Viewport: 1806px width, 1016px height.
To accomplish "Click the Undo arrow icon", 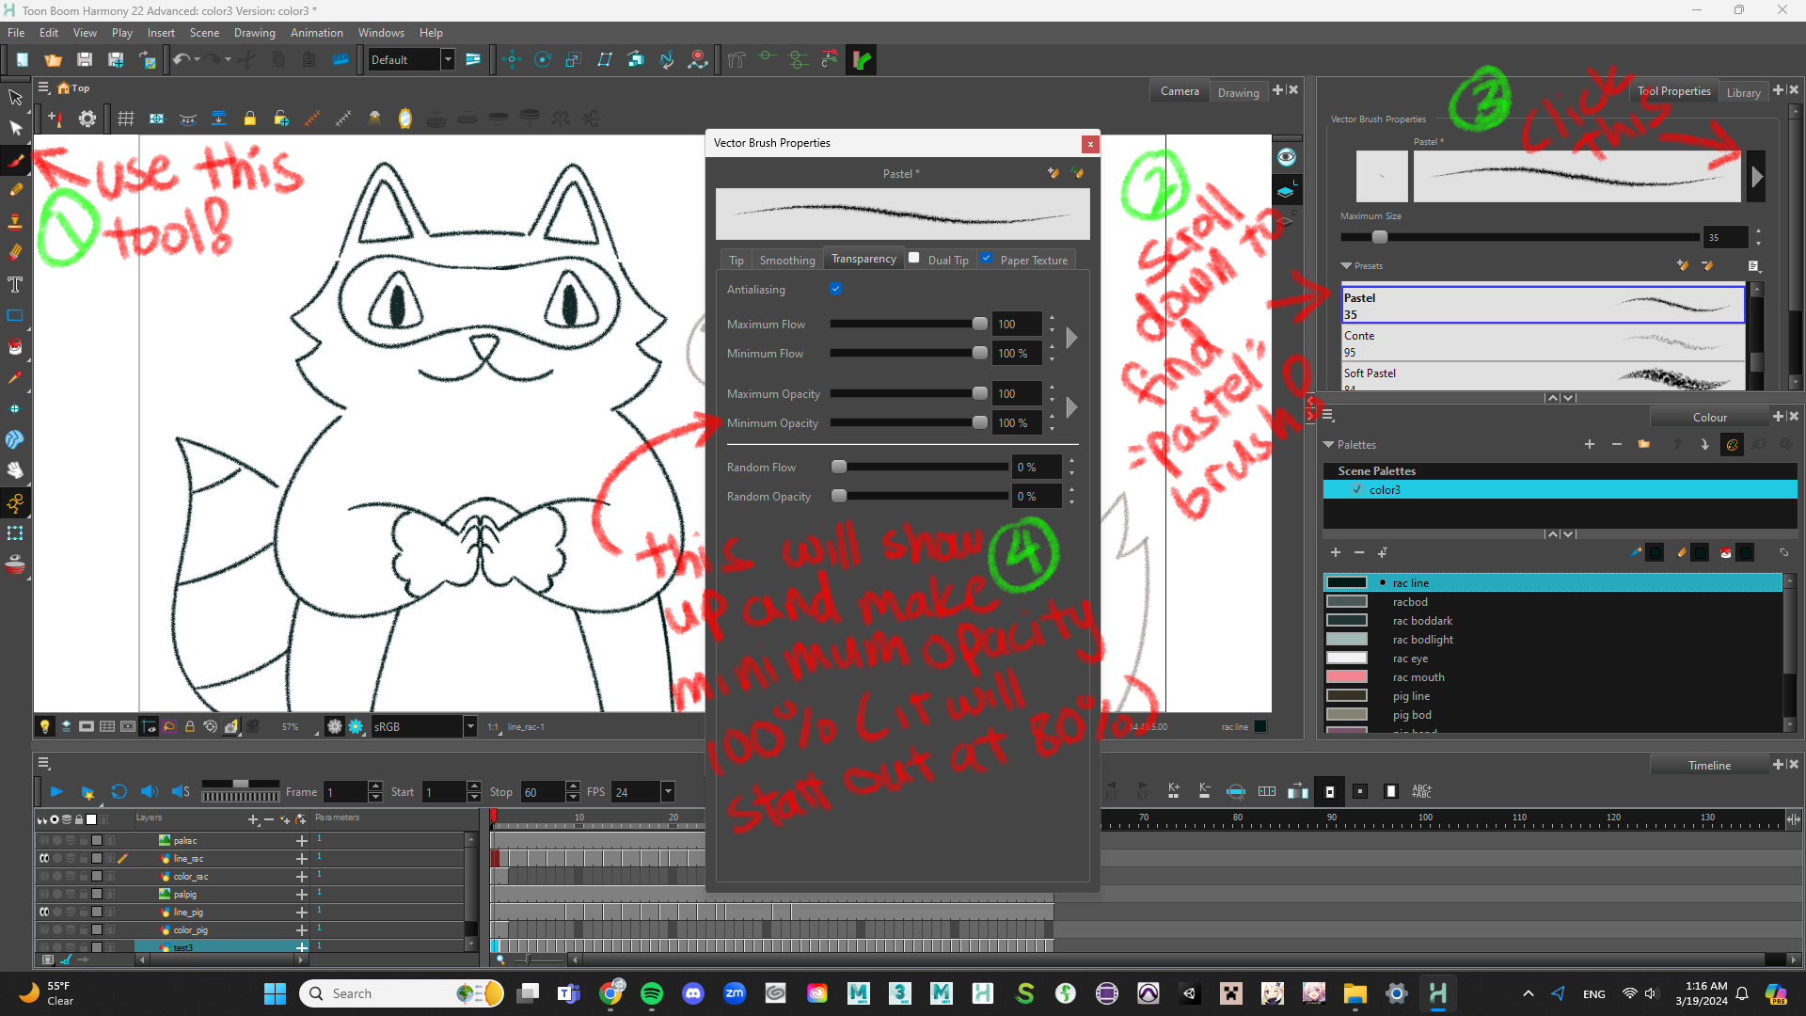I will [x=181, y=60].
